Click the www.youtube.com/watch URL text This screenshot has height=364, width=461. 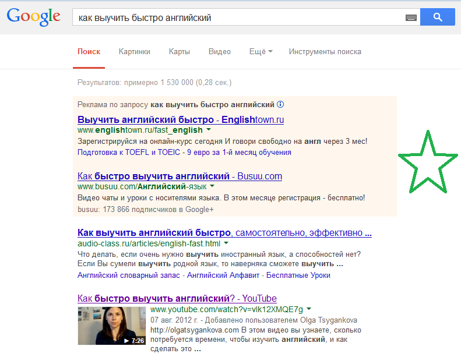[x=226, y=309]
